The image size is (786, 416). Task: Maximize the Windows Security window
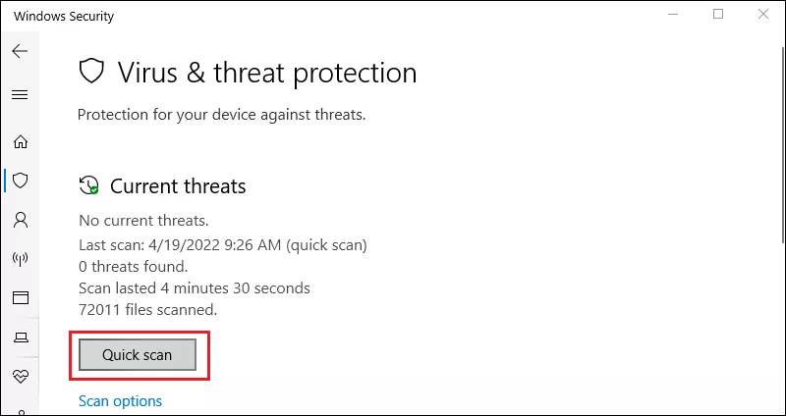coord(718,15)
